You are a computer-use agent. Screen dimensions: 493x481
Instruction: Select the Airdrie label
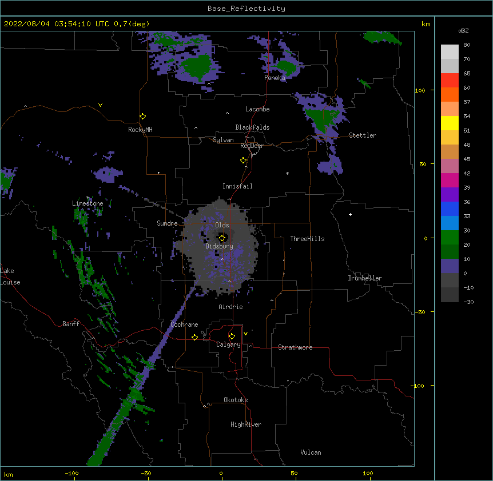[x=231, y=307]
